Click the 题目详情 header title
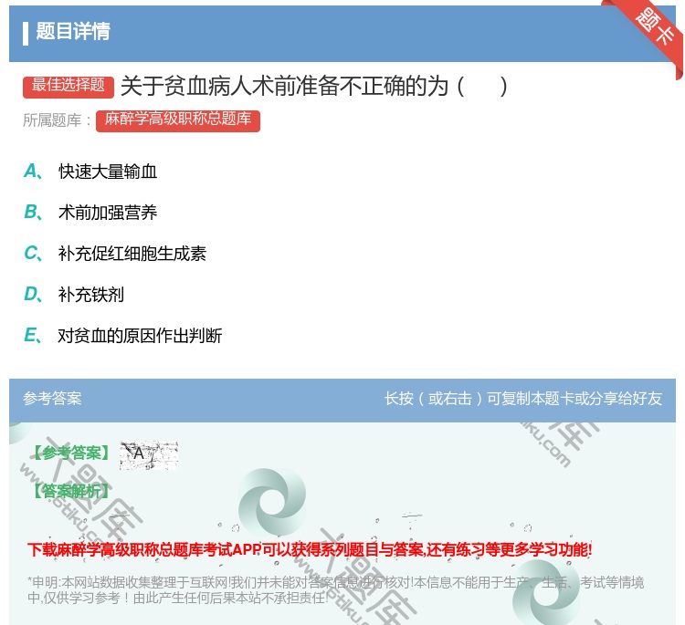Viewport: 685px width, 625px height. (x=73, y=31)
